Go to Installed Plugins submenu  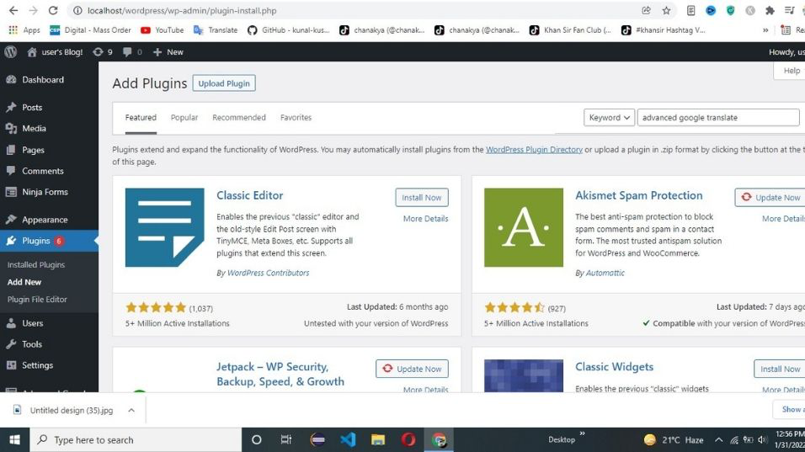click(x=36, y=265)
